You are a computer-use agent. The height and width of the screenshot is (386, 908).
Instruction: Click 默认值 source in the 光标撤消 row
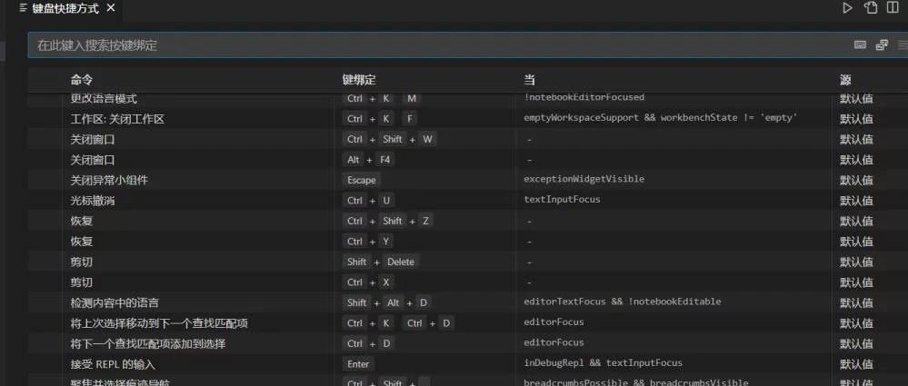856,201
